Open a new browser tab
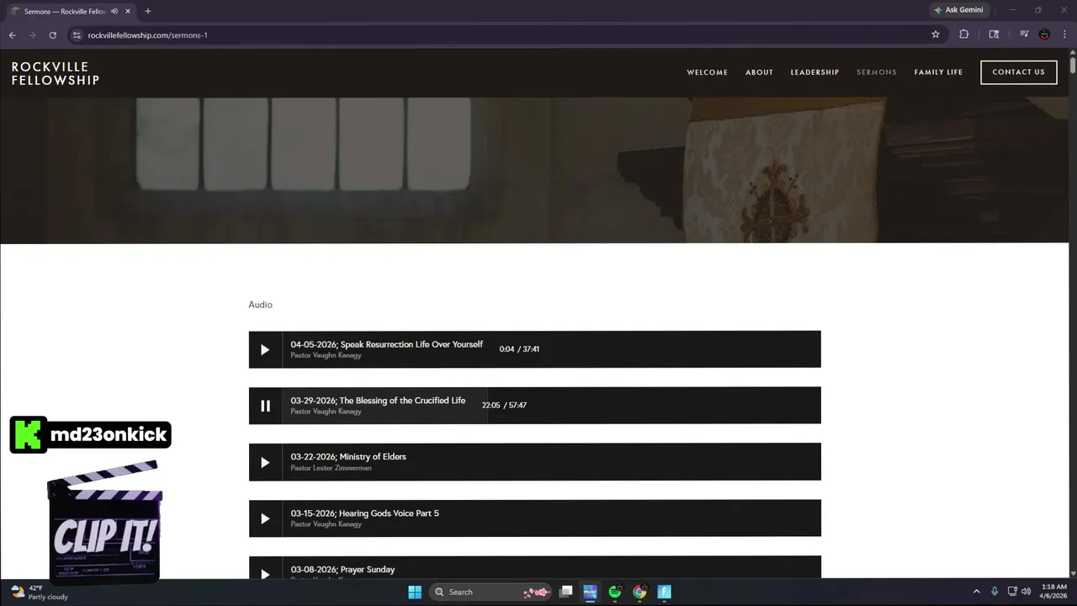Screen dimensions: 1077x606 pyautogui.click(x=148, y=11)
